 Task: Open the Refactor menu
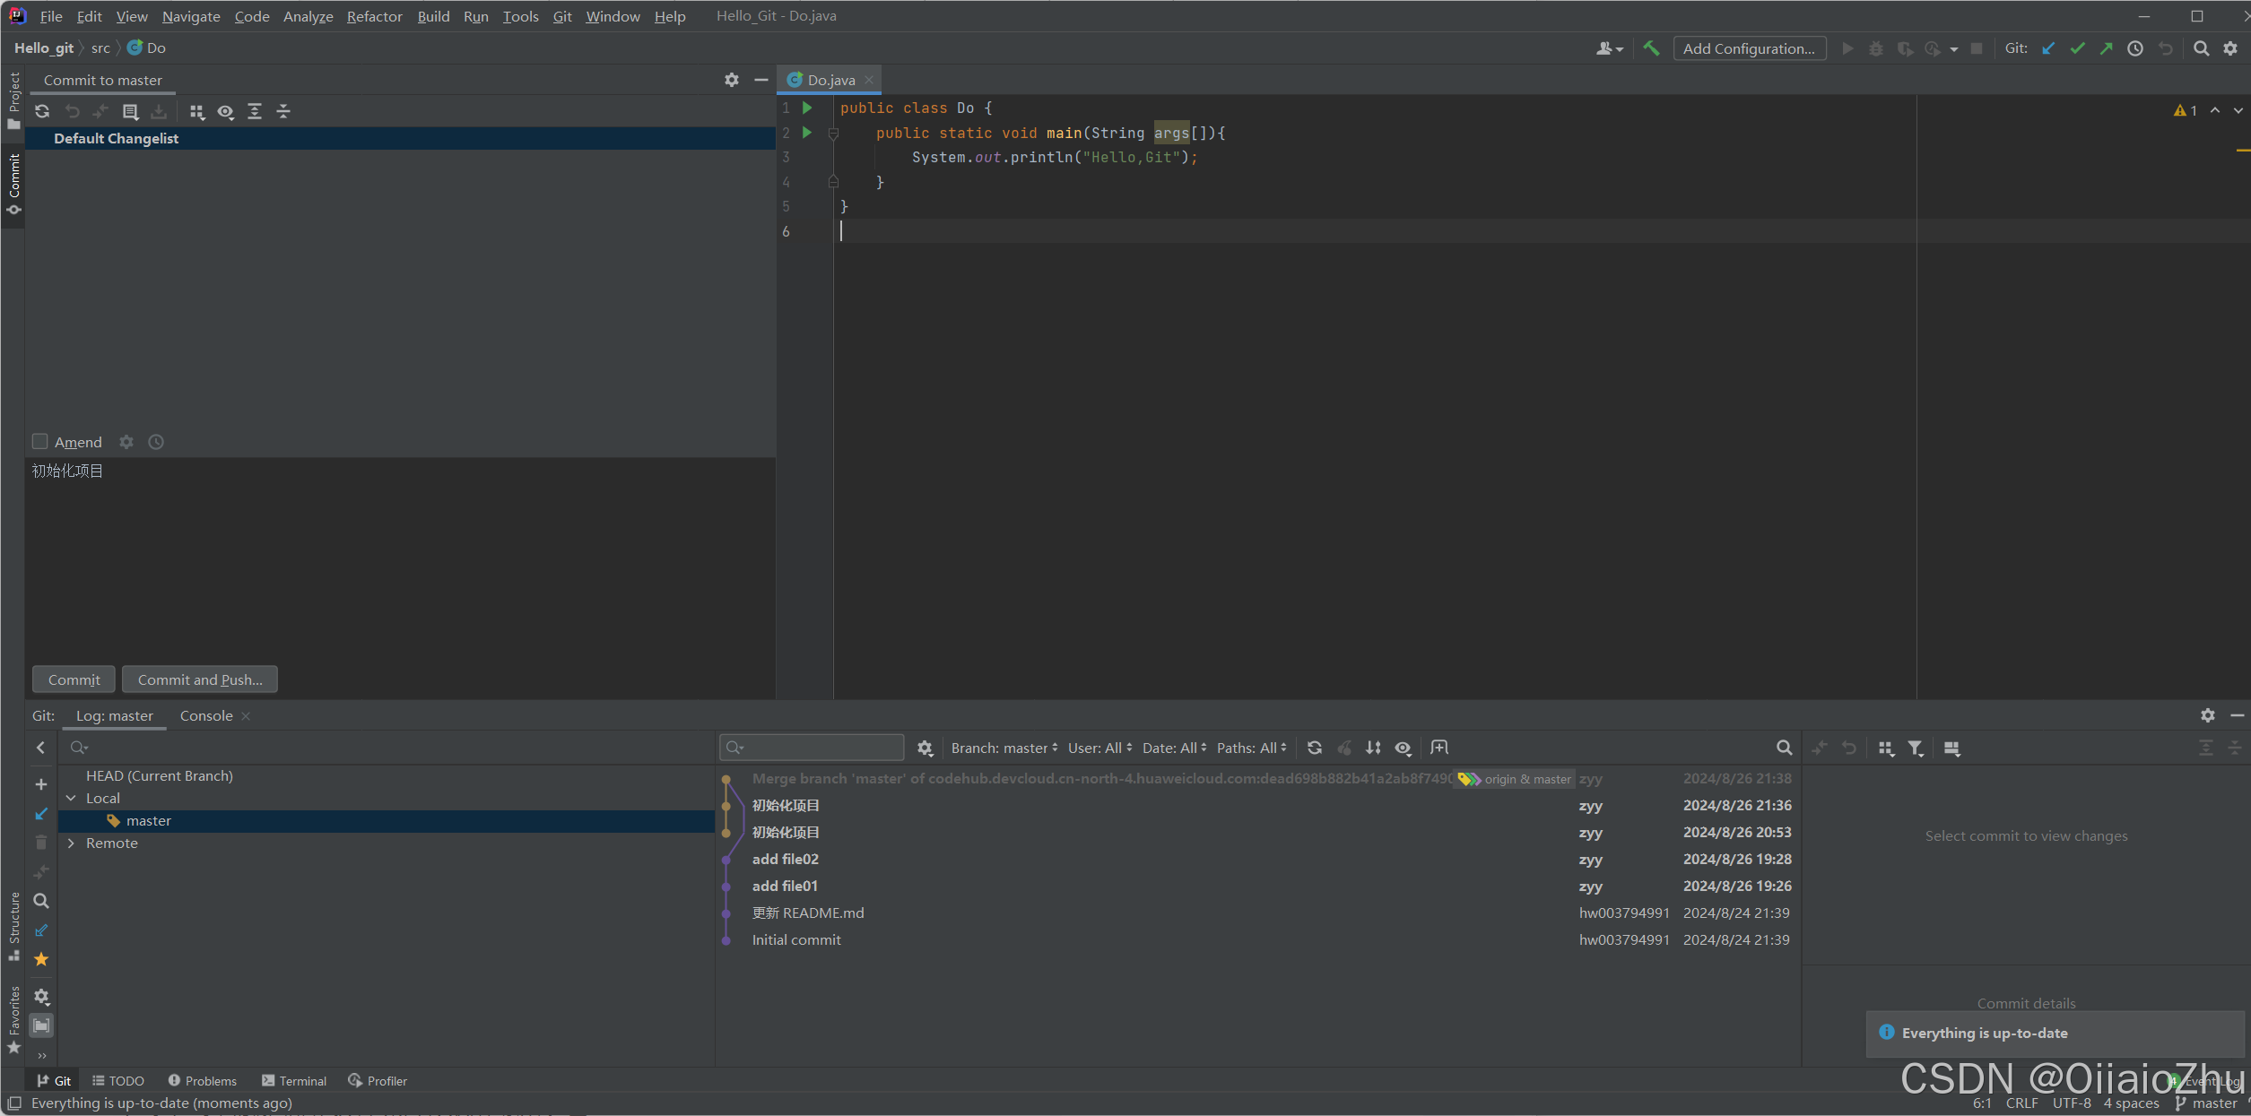pos(374,16)
